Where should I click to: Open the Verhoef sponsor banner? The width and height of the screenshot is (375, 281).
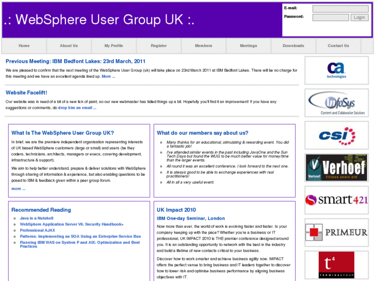point(336,168)
